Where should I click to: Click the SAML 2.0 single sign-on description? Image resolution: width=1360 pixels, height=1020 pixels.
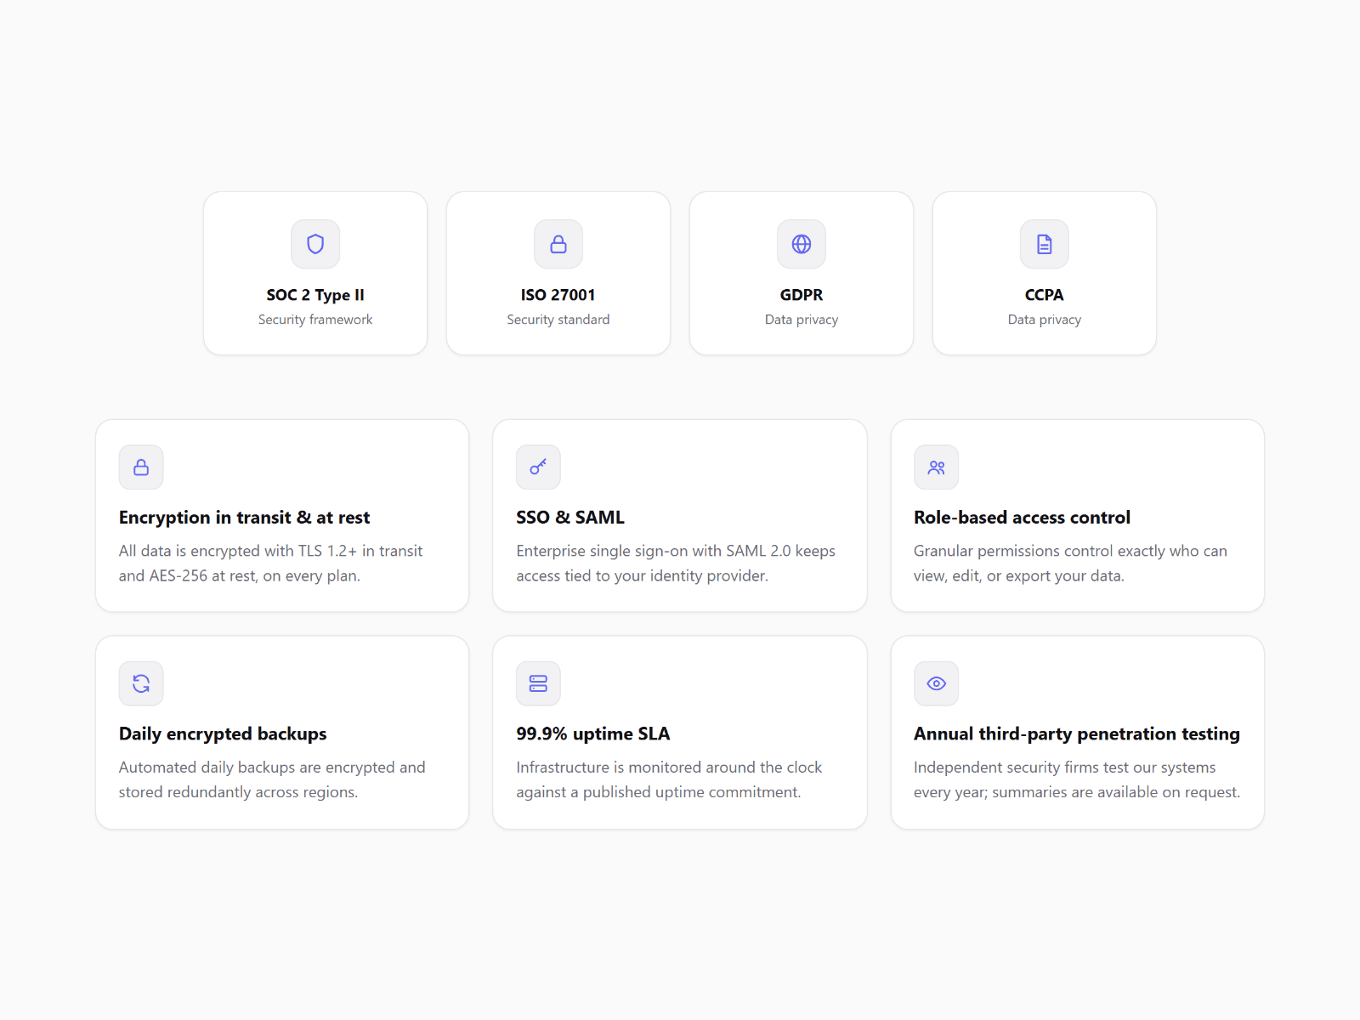[x=676, y=564]
